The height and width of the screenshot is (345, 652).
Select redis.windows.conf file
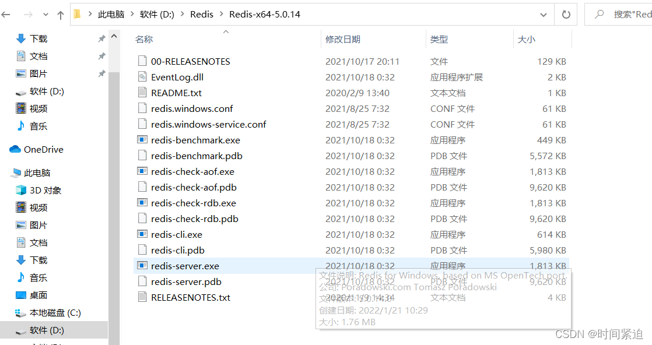[192, 108]
